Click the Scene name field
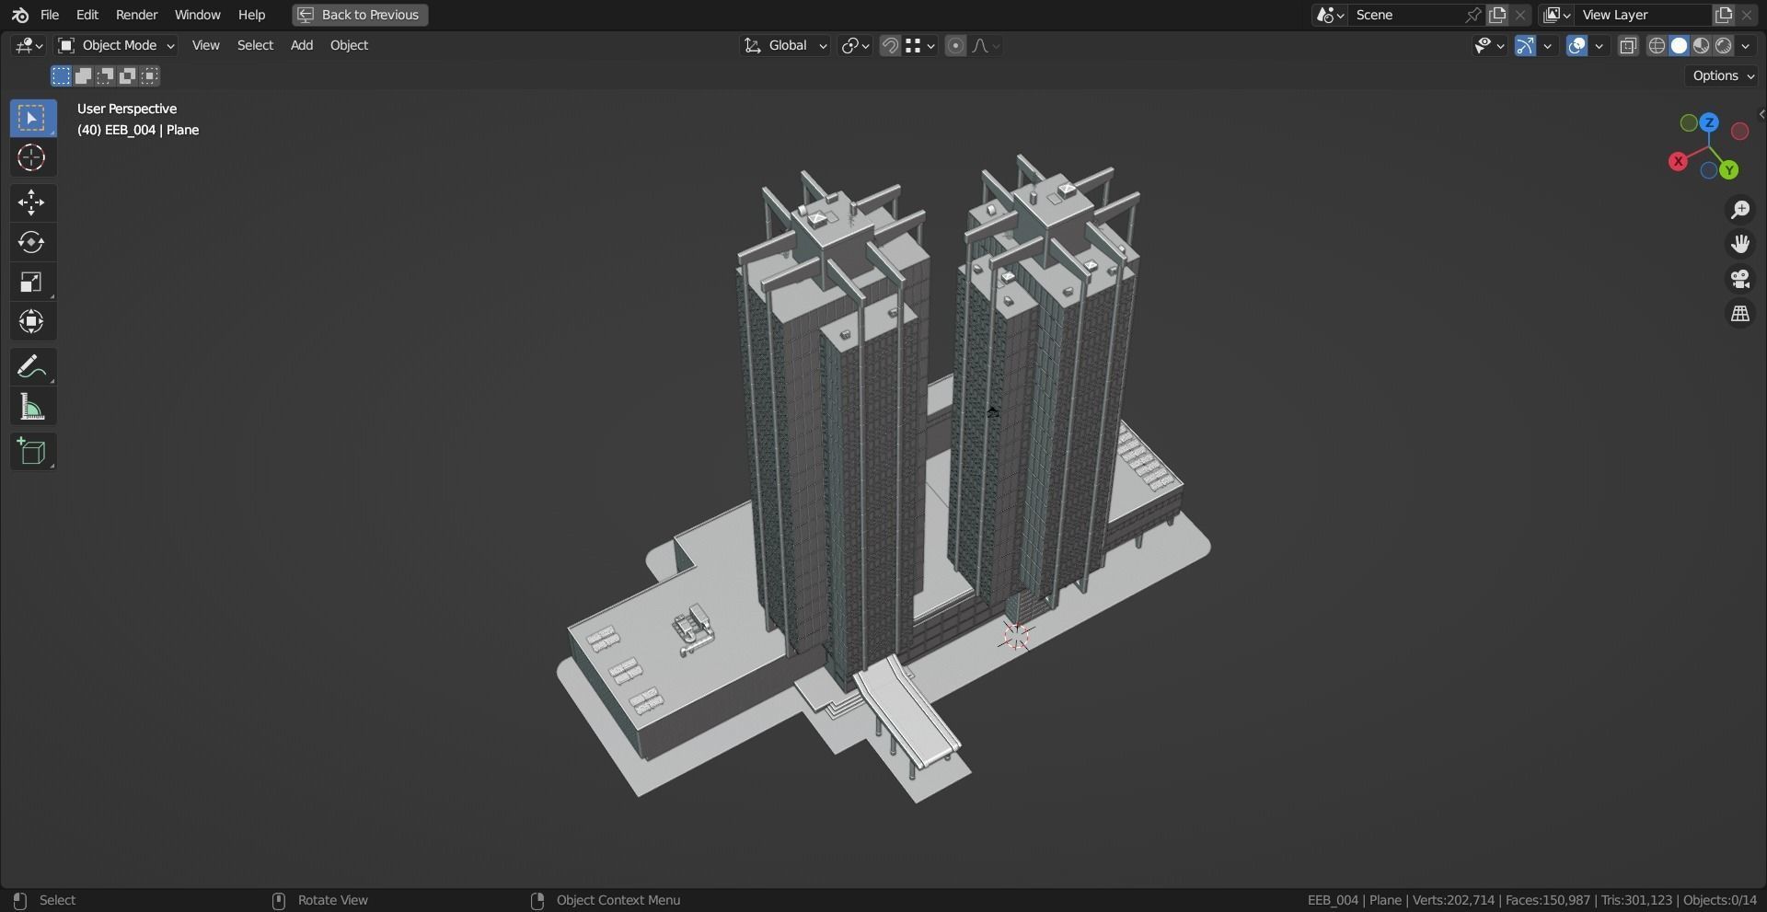 1406,15
